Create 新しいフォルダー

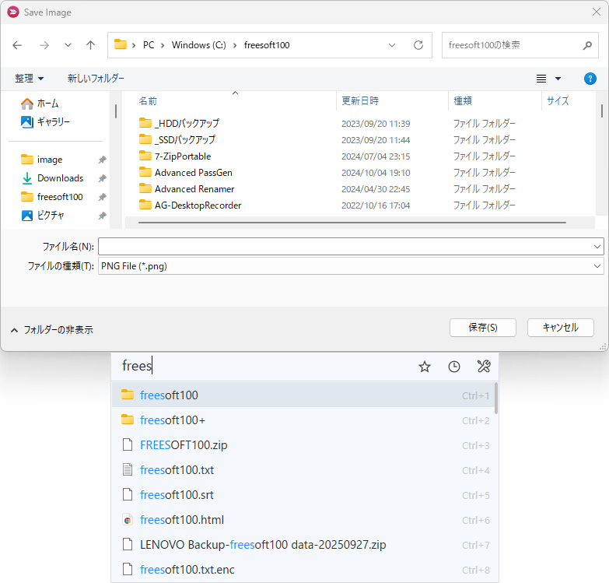coord(96,79)
